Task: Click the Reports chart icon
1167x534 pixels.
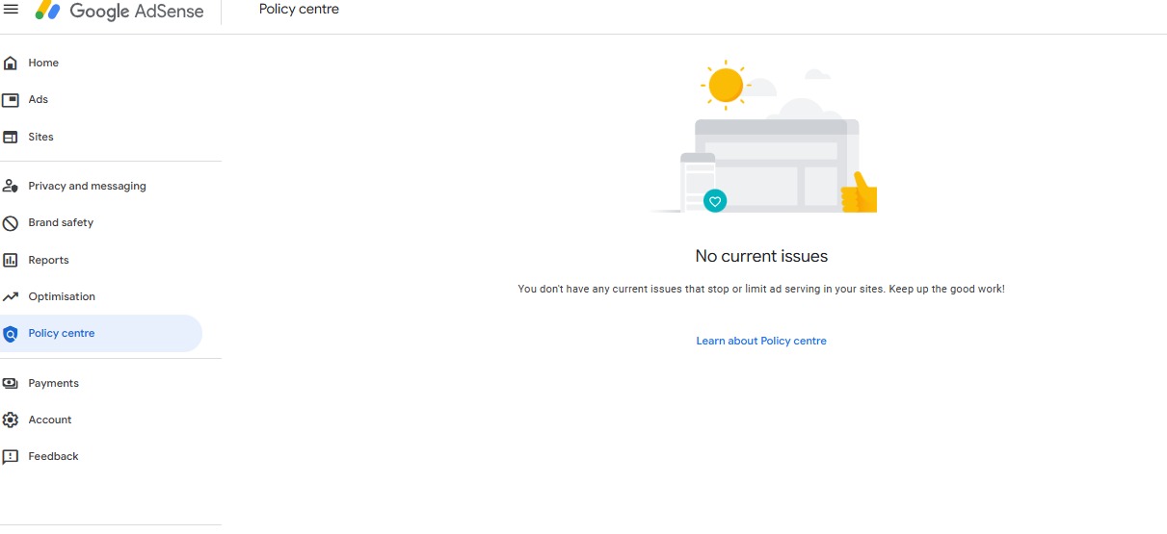Action: [x=11, y=261]
